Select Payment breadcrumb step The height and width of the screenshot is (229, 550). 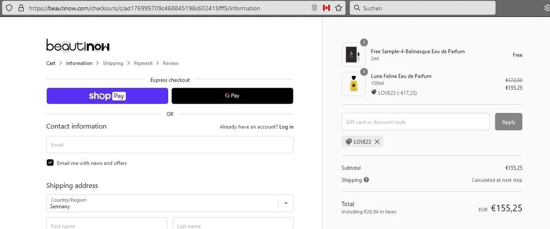coord(143,63)
